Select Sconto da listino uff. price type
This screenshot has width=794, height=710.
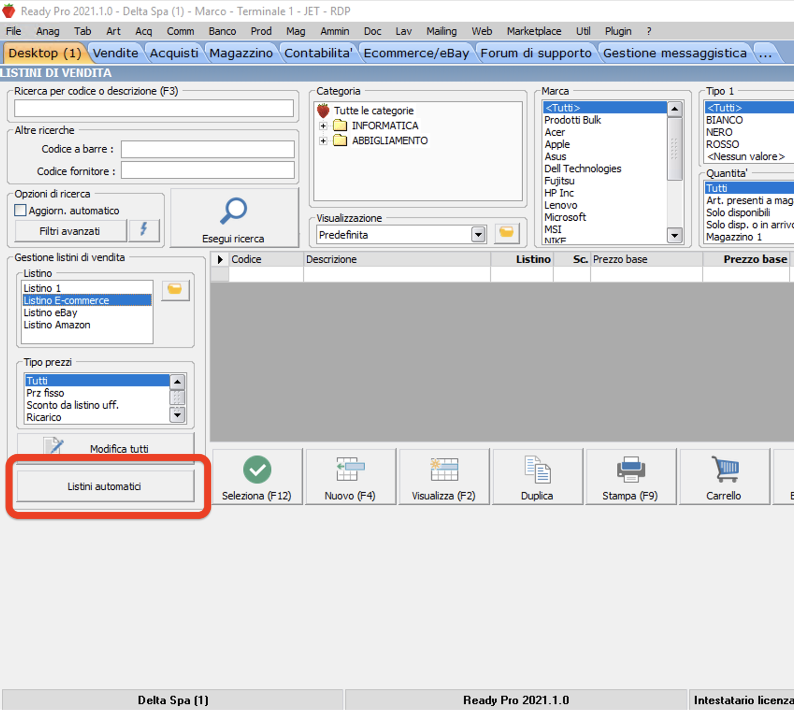coord(97,405)
